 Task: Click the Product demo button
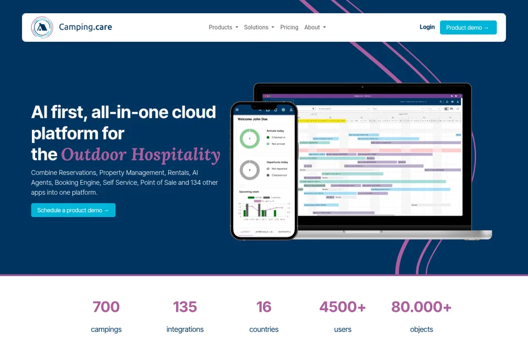tap(468, 28)
